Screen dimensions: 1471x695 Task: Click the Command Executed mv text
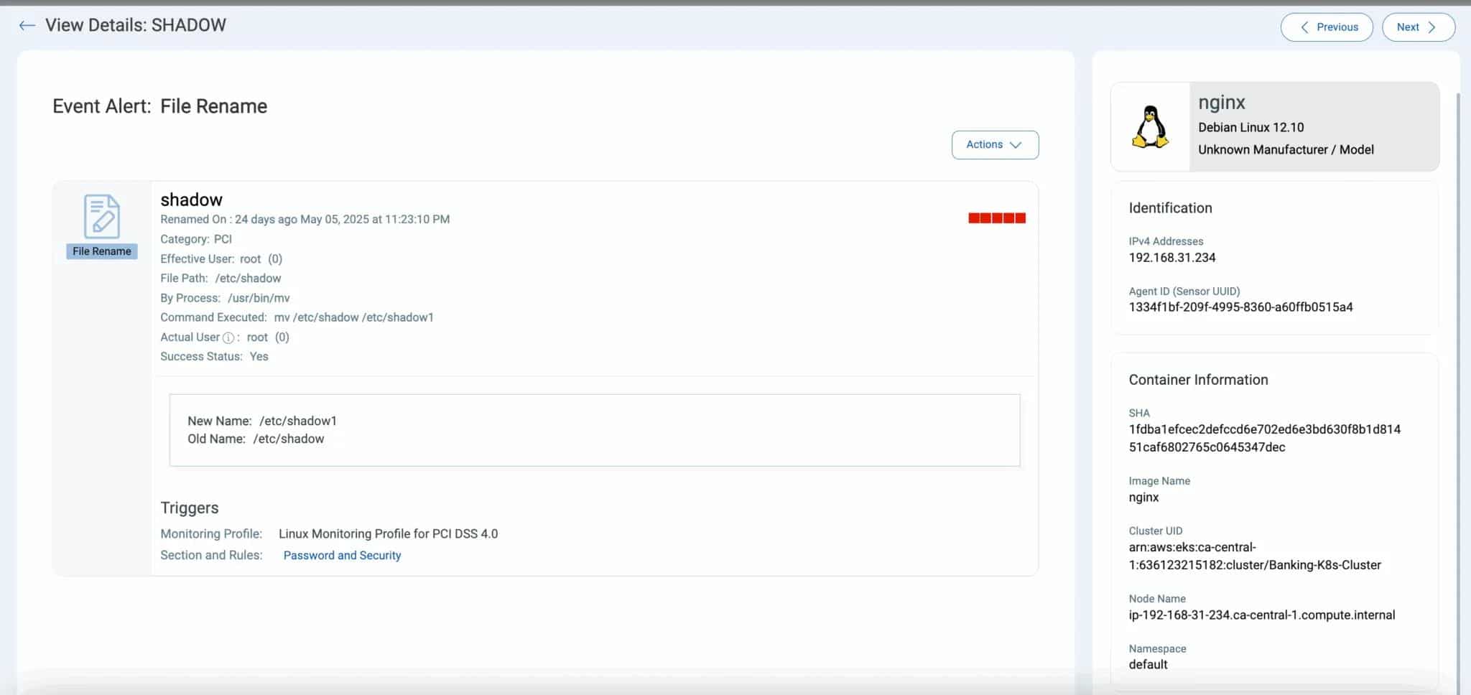353,317
